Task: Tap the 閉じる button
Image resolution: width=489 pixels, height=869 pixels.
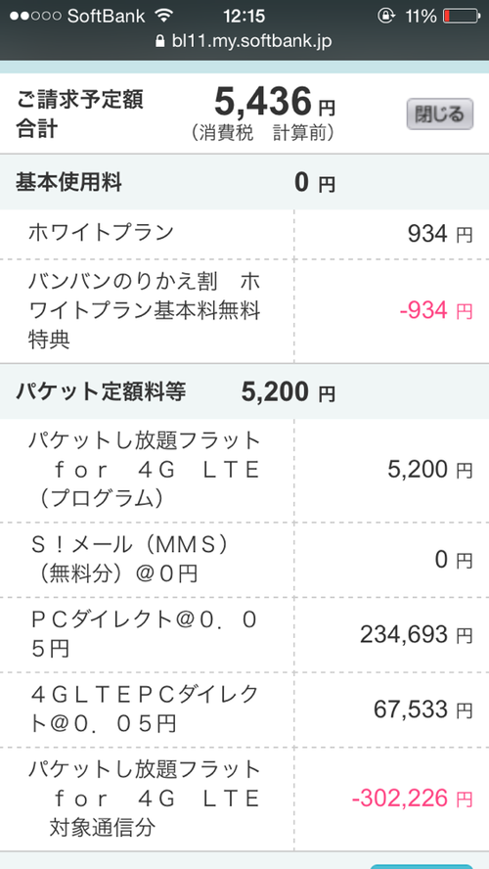Action: [440, 114]
